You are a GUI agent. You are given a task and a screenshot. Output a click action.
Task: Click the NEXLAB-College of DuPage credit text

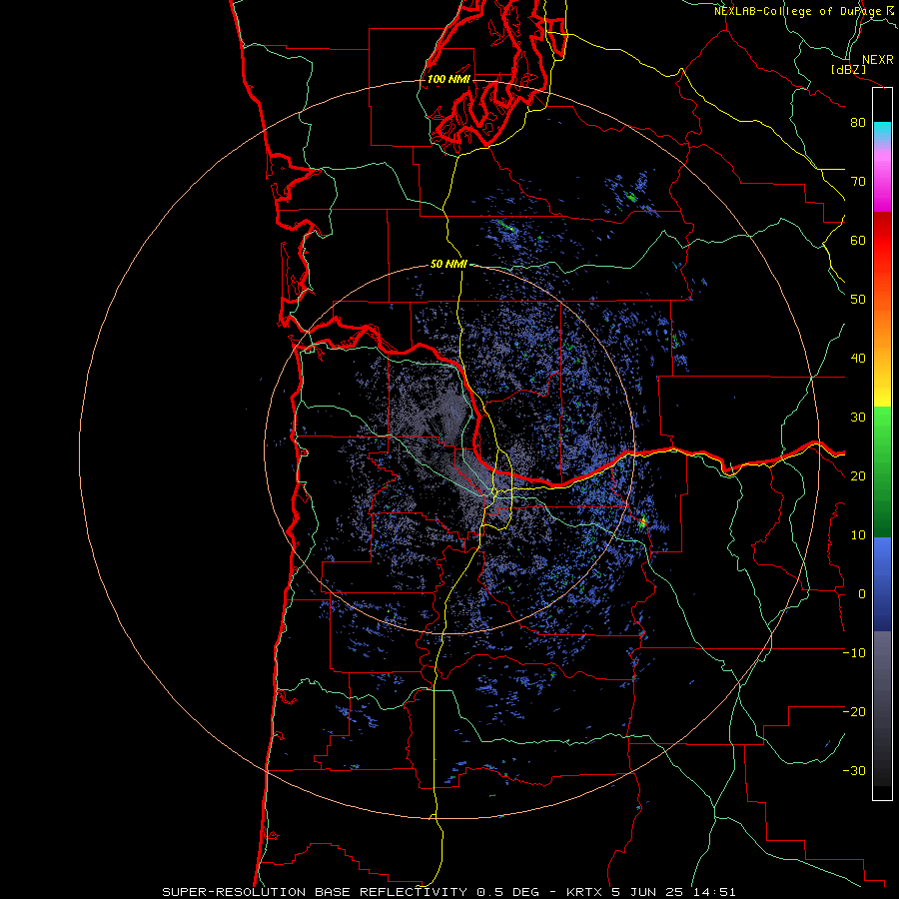coord(806,11)
